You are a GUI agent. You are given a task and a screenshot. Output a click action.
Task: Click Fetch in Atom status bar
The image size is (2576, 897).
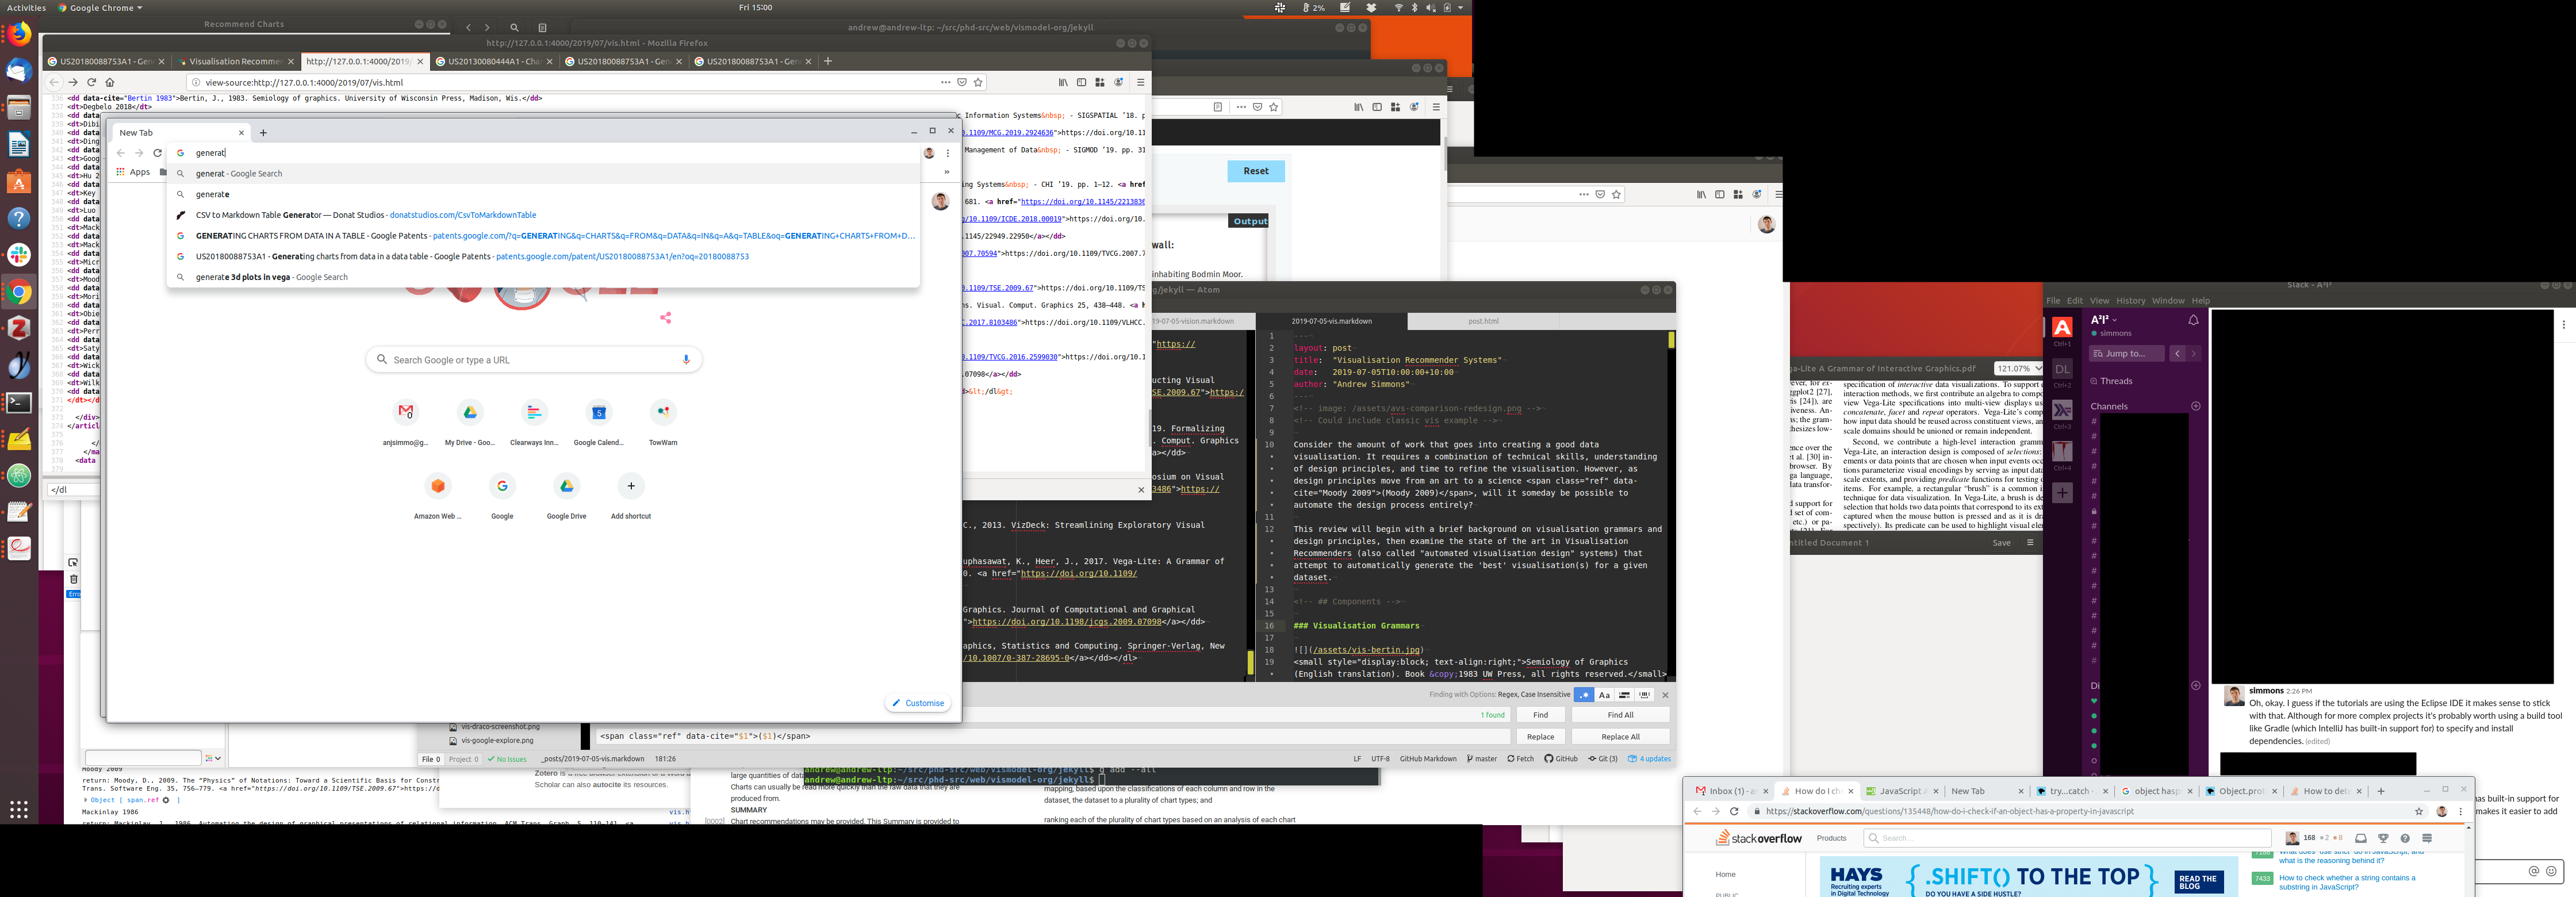[x=1520, y=759]
